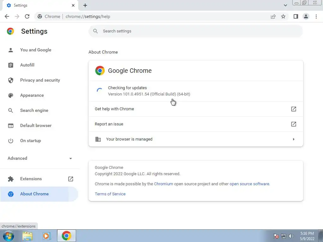This screenshot has width=323, height=242.
Task: Open Appearance settings
Action: (32, 95)
